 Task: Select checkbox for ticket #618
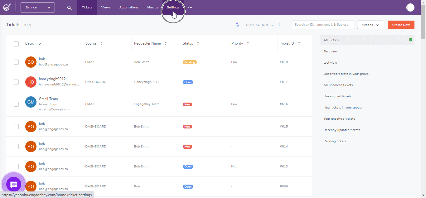point(16,62)
